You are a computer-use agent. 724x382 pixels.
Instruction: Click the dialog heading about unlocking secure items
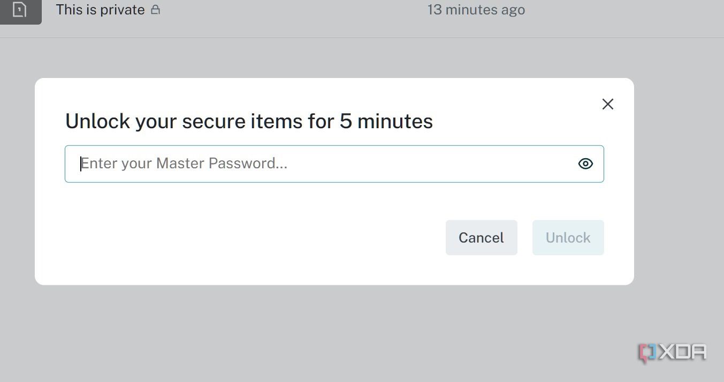point(249,121)
